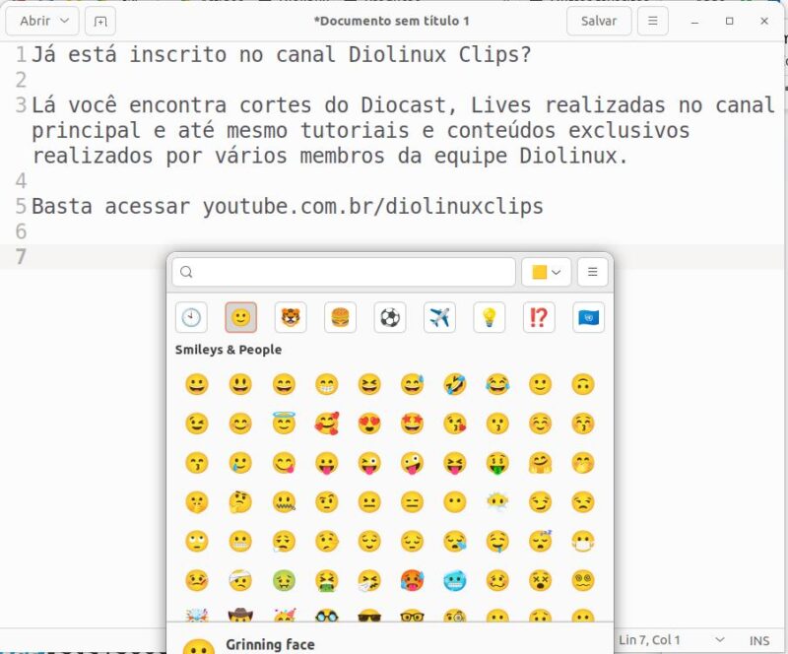788x654 pixels.
Task: Toggle the Smileys & People category
Action: click(x=240, y=317)
